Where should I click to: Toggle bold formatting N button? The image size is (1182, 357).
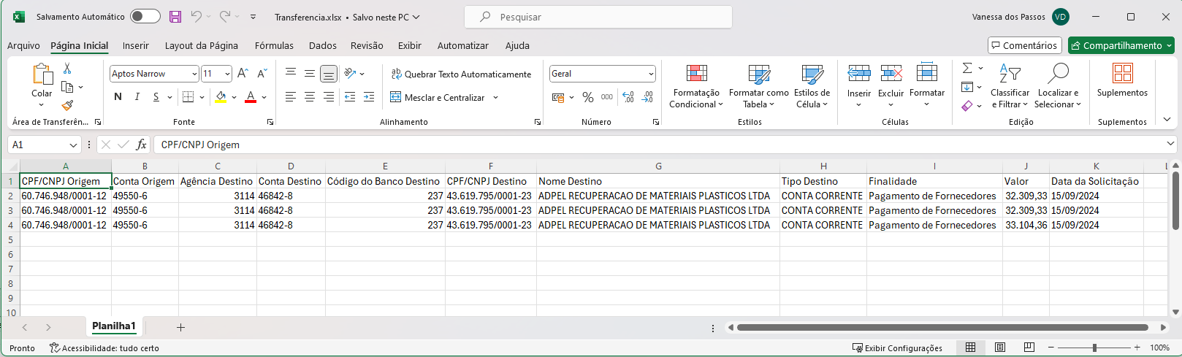coord(118,97)
